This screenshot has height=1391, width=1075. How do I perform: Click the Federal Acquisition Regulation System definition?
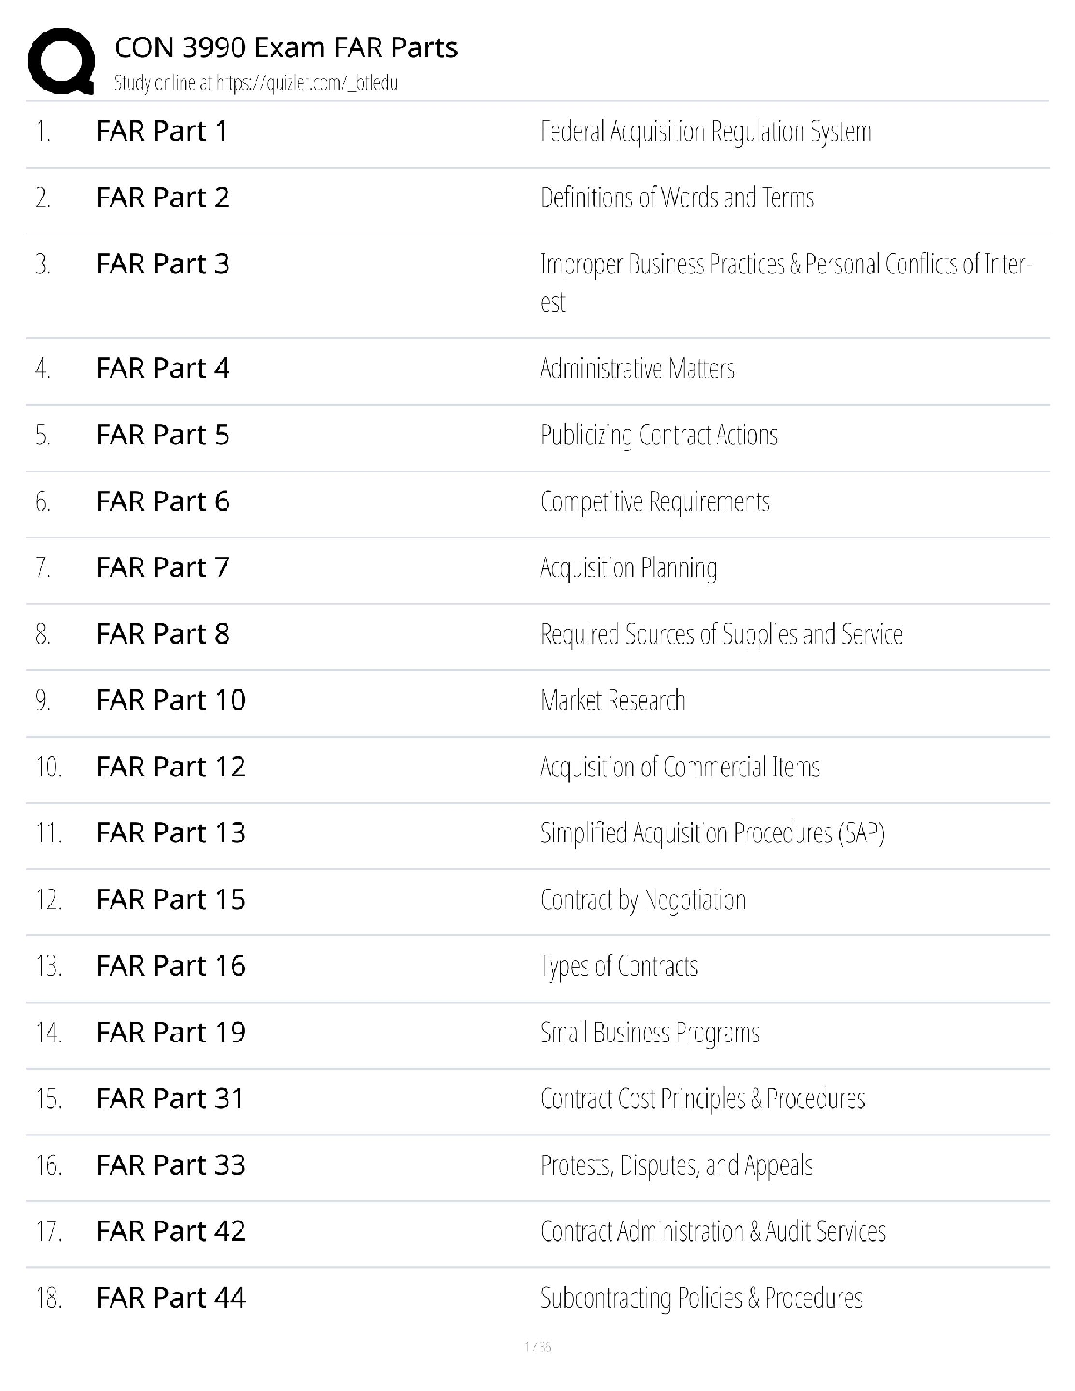coord(705,132)
